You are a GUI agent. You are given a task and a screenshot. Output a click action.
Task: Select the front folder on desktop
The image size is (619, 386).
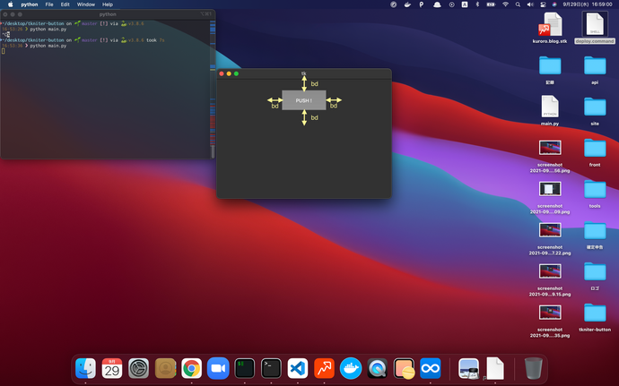point(595,151)
